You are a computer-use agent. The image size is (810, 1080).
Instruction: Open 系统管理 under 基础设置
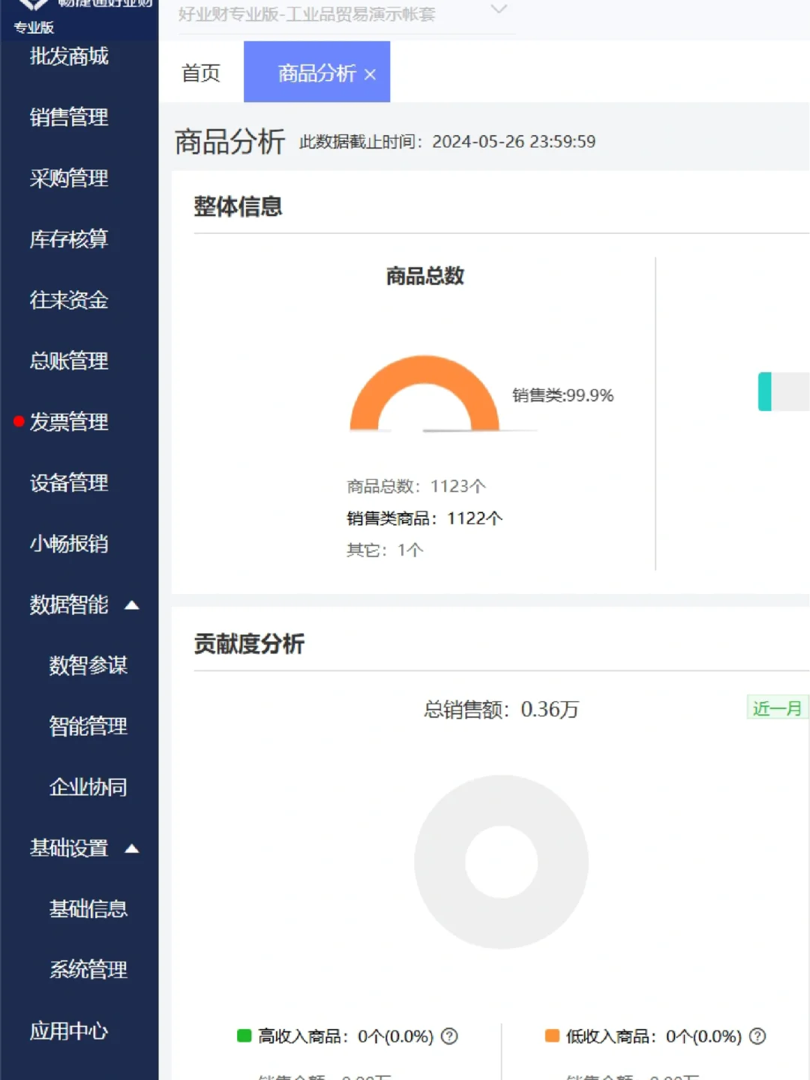(x=88, y=970)
